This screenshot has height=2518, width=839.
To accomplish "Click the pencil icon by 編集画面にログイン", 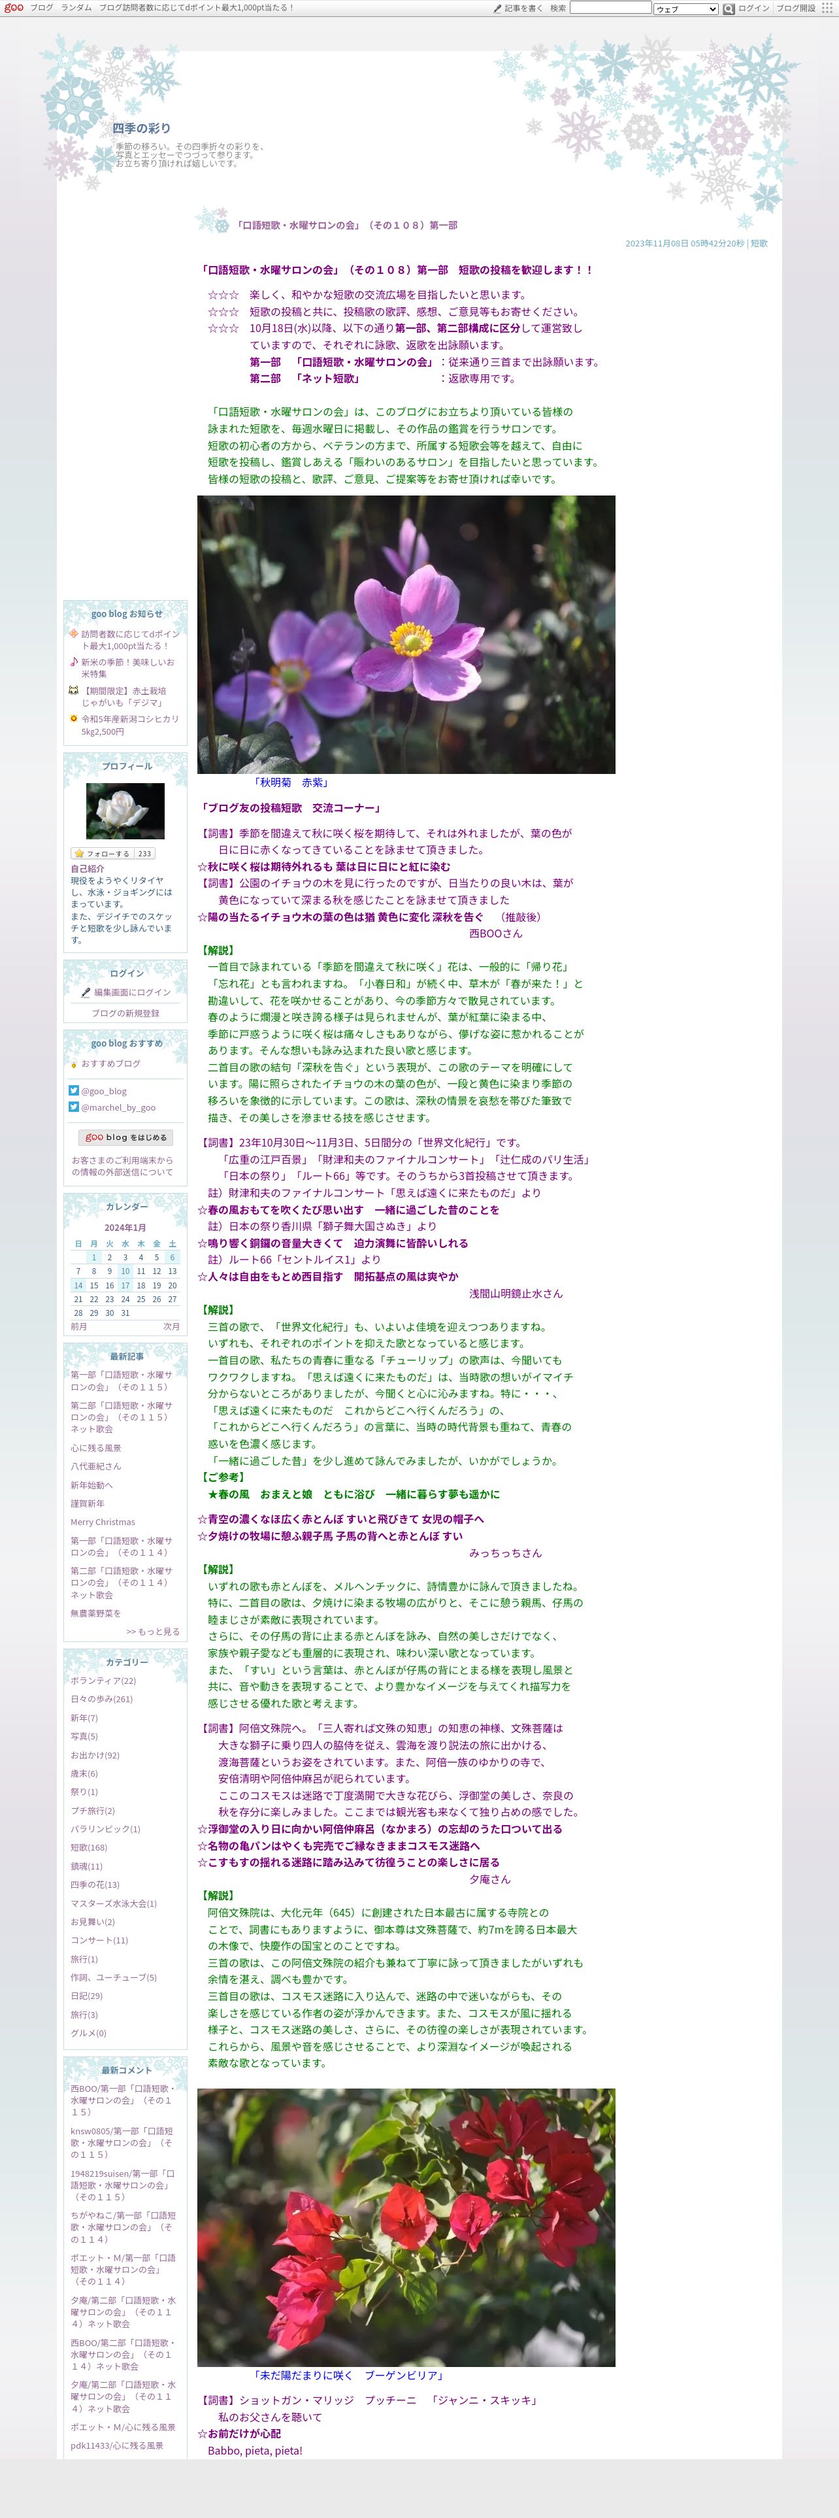I will pos(86,992).
